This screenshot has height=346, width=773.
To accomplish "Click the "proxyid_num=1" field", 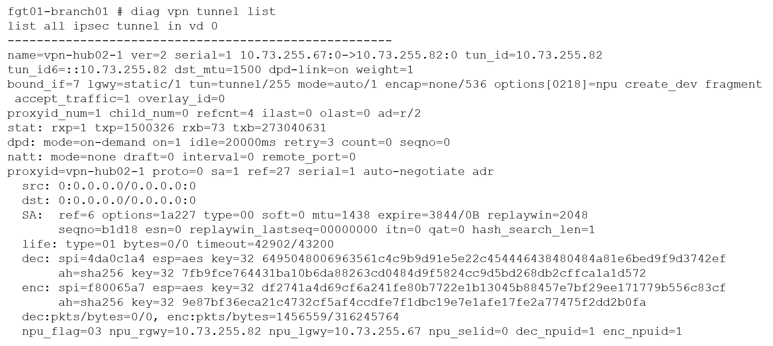I will pos(54,113).
